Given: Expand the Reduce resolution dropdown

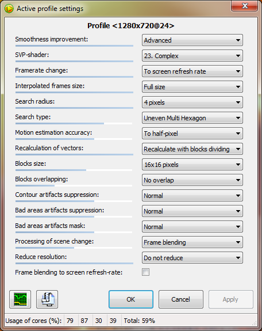Looking at the screenshot, I should pyautogui.click(x=192, y=258).
